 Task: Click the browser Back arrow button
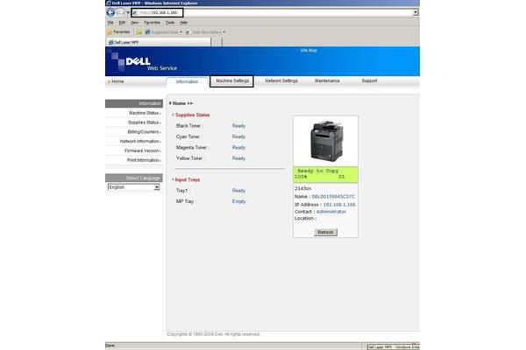[110, 12]
